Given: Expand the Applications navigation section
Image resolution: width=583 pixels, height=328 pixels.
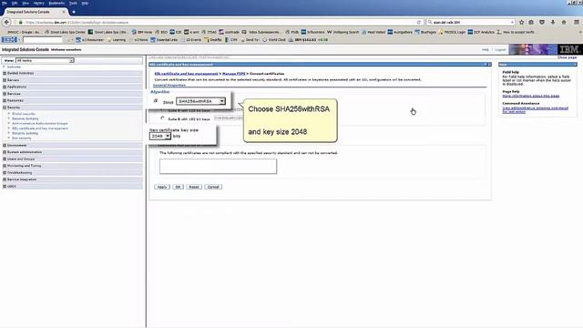Looking at the screenshot, I should pyautogui.click(x=5, y=87).
